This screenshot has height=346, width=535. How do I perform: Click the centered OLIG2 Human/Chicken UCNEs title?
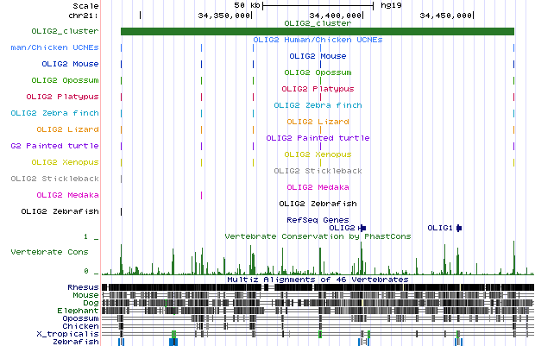(318, 40)
